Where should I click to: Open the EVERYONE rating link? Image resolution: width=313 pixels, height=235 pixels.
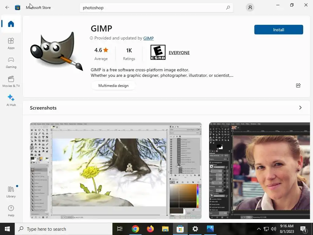pos(179,53)
